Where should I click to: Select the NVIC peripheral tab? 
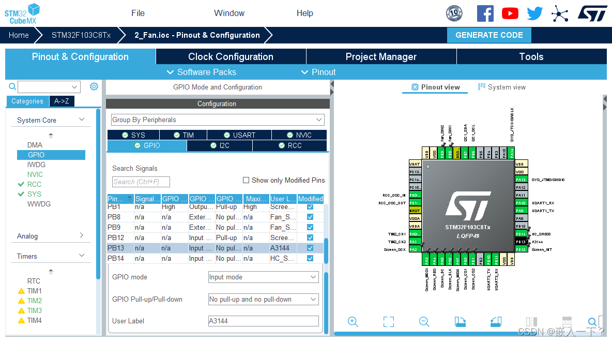tap(299, 135)
